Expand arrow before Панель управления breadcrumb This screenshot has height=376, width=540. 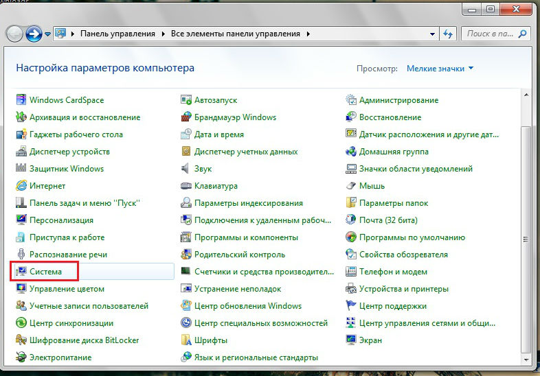pos(73,34)
